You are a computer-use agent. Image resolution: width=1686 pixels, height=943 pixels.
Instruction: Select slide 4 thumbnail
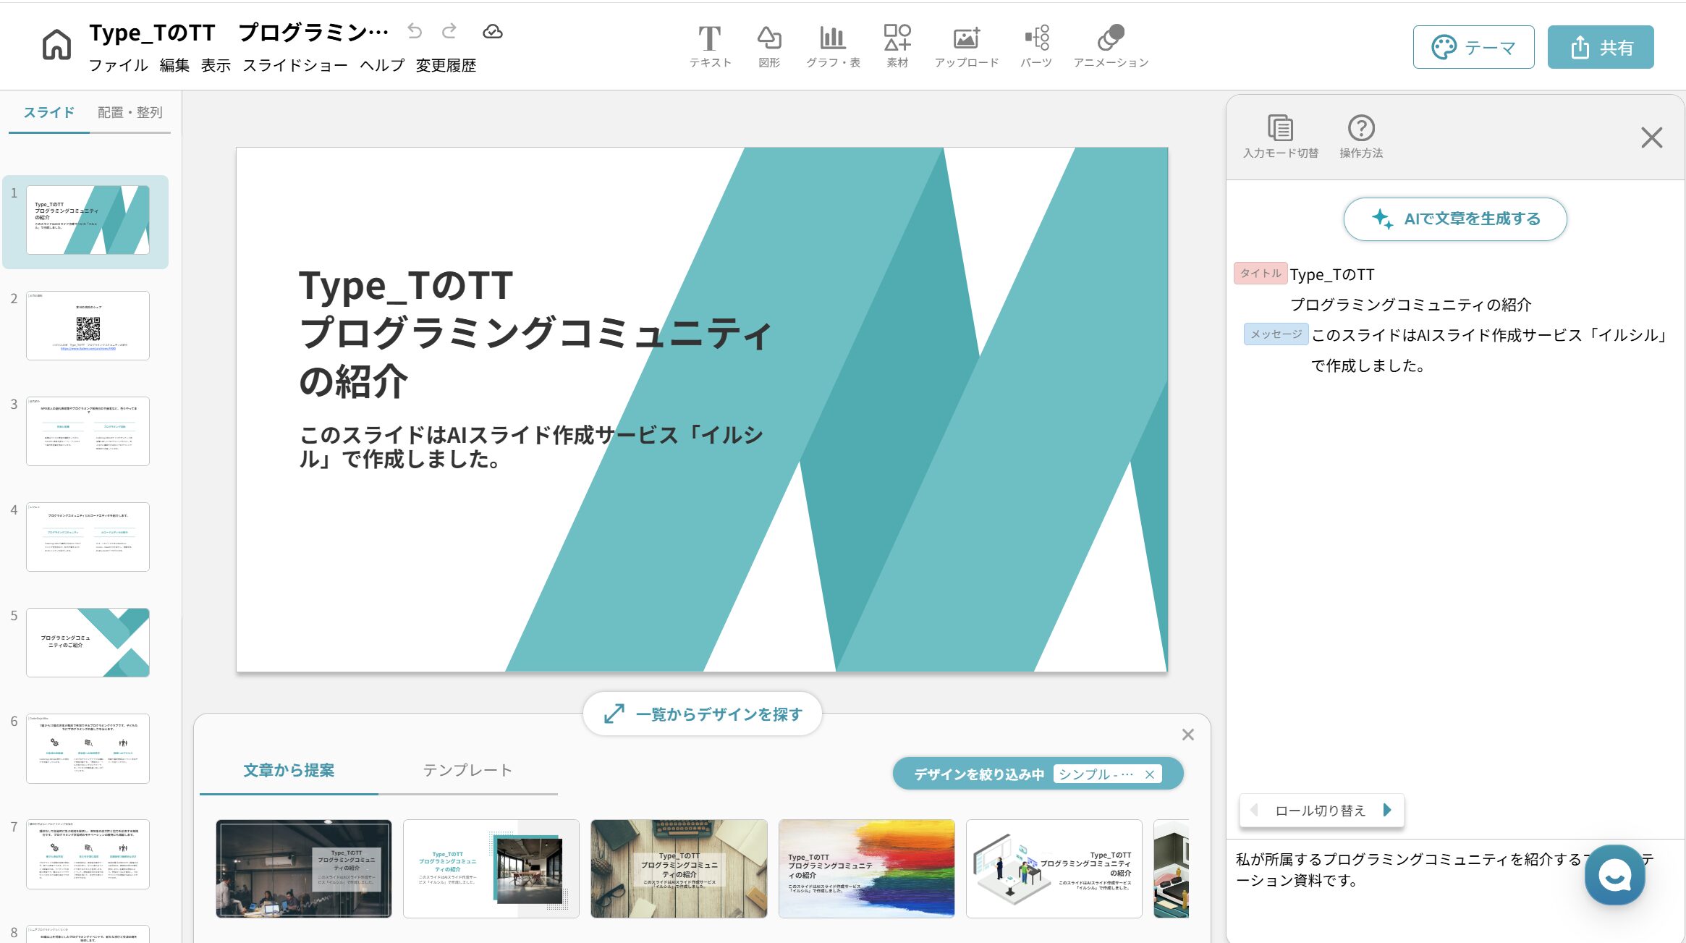tap(88, 537)
